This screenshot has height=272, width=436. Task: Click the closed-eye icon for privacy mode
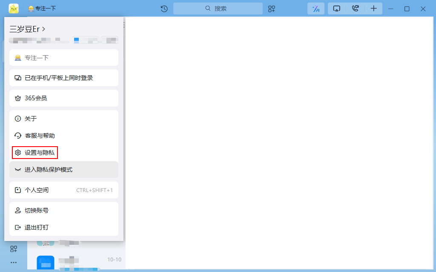[x=18, y=170]
